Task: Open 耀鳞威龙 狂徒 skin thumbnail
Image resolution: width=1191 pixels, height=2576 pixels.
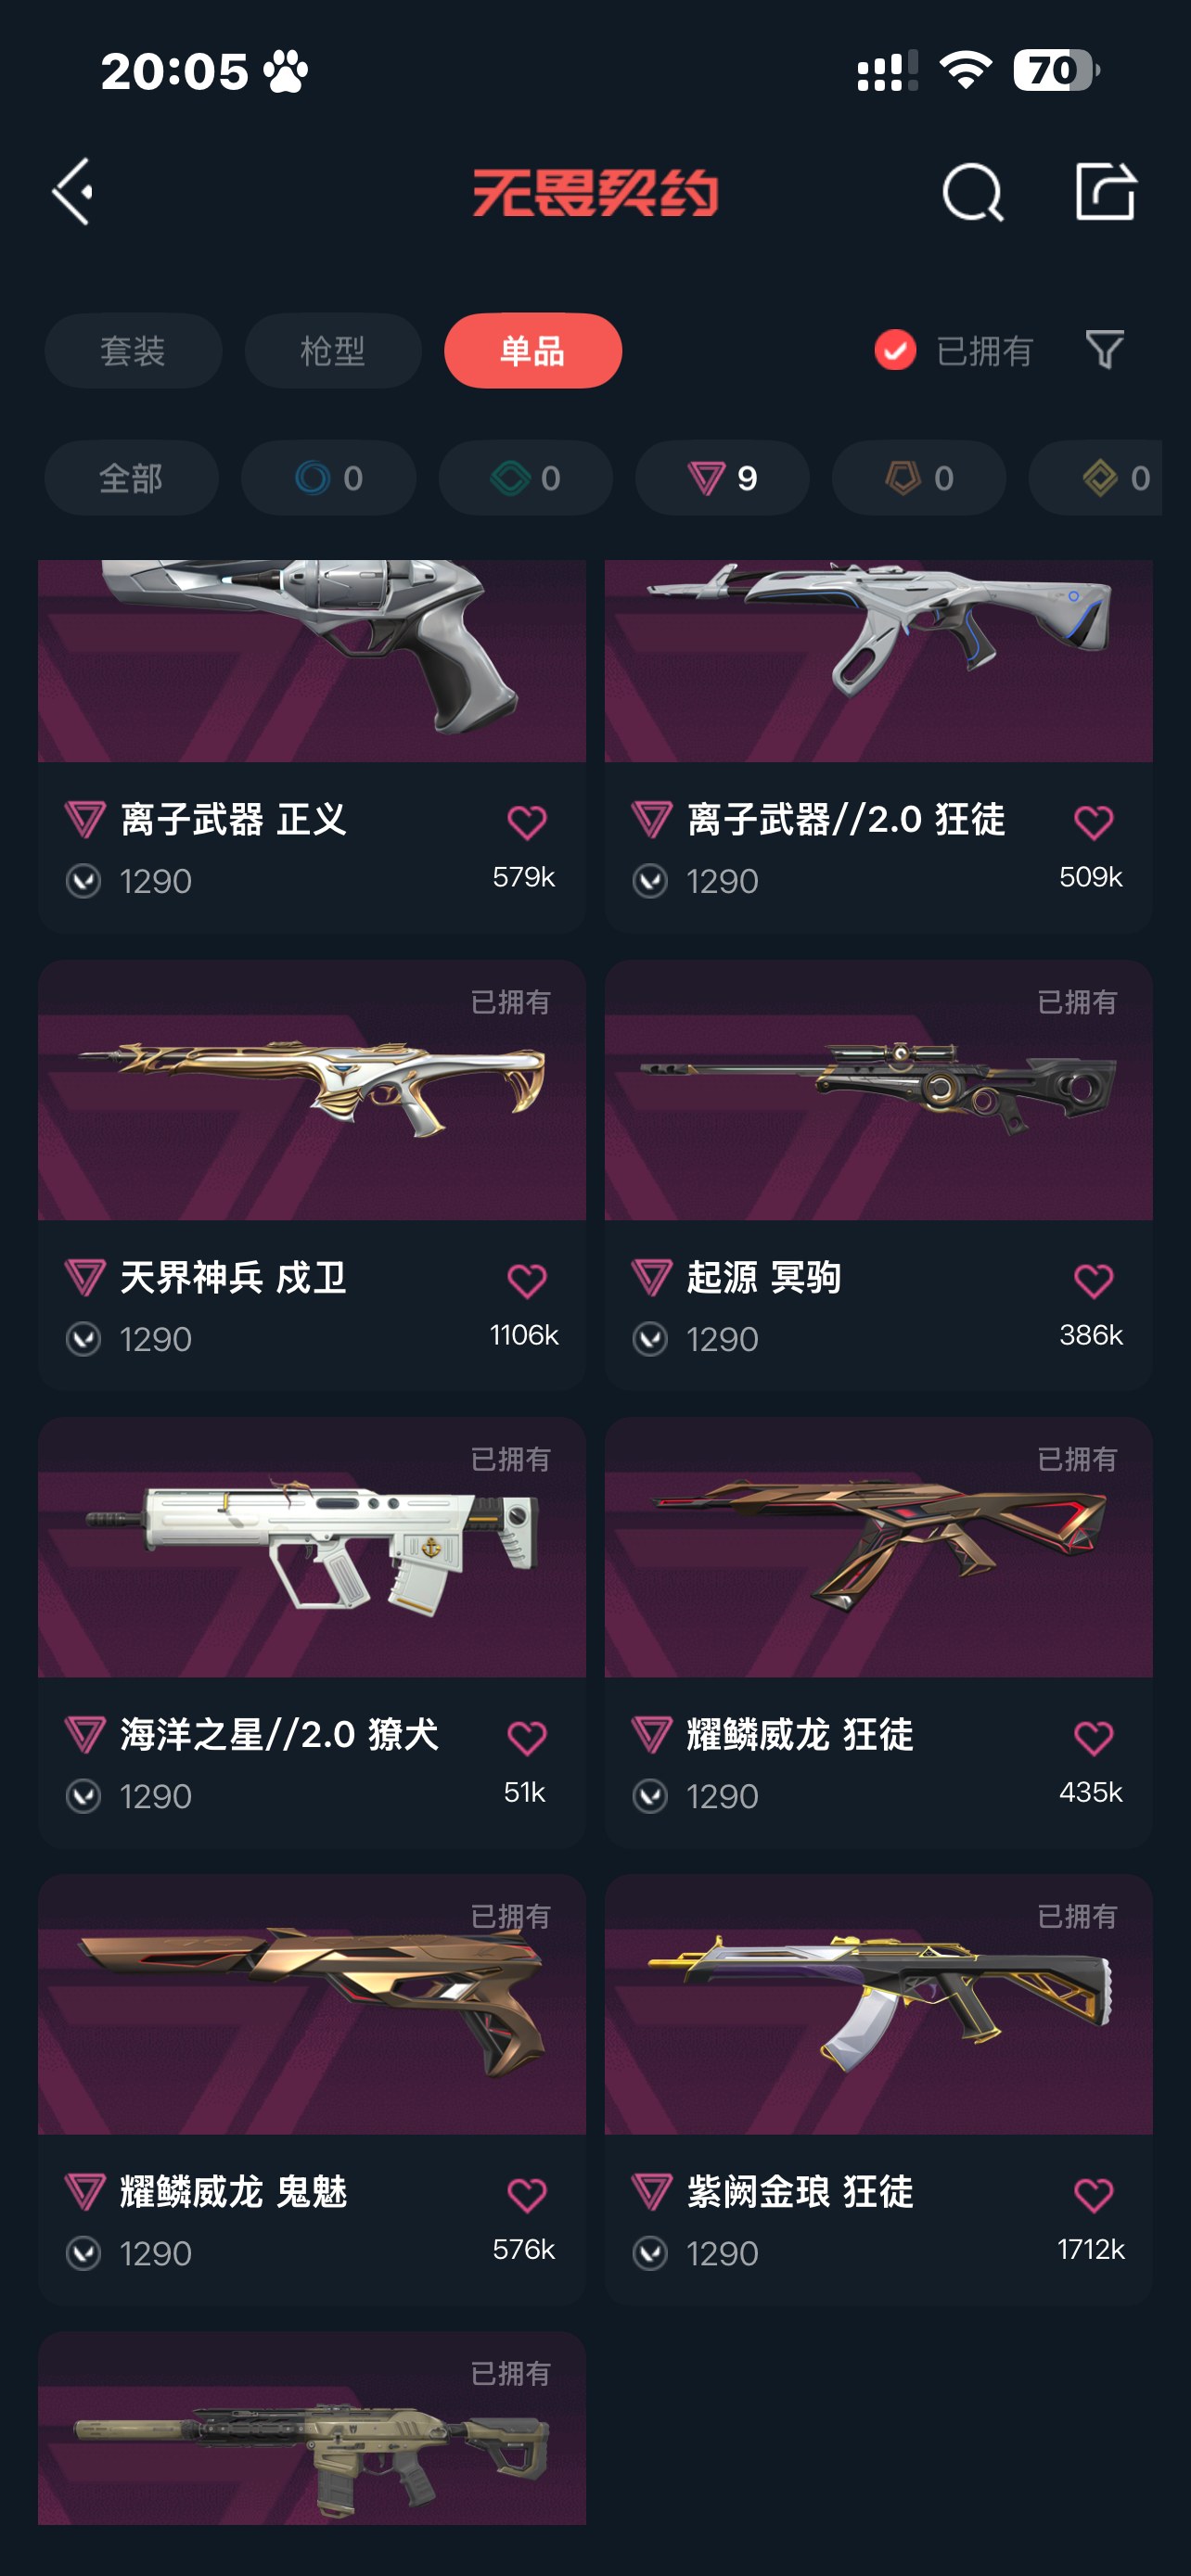Action: pyautogui.click(x=878, y=1547)
